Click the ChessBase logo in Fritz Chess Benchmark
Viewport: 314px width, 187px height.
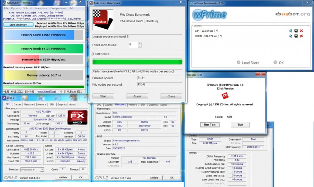click(x=103, y=20)
